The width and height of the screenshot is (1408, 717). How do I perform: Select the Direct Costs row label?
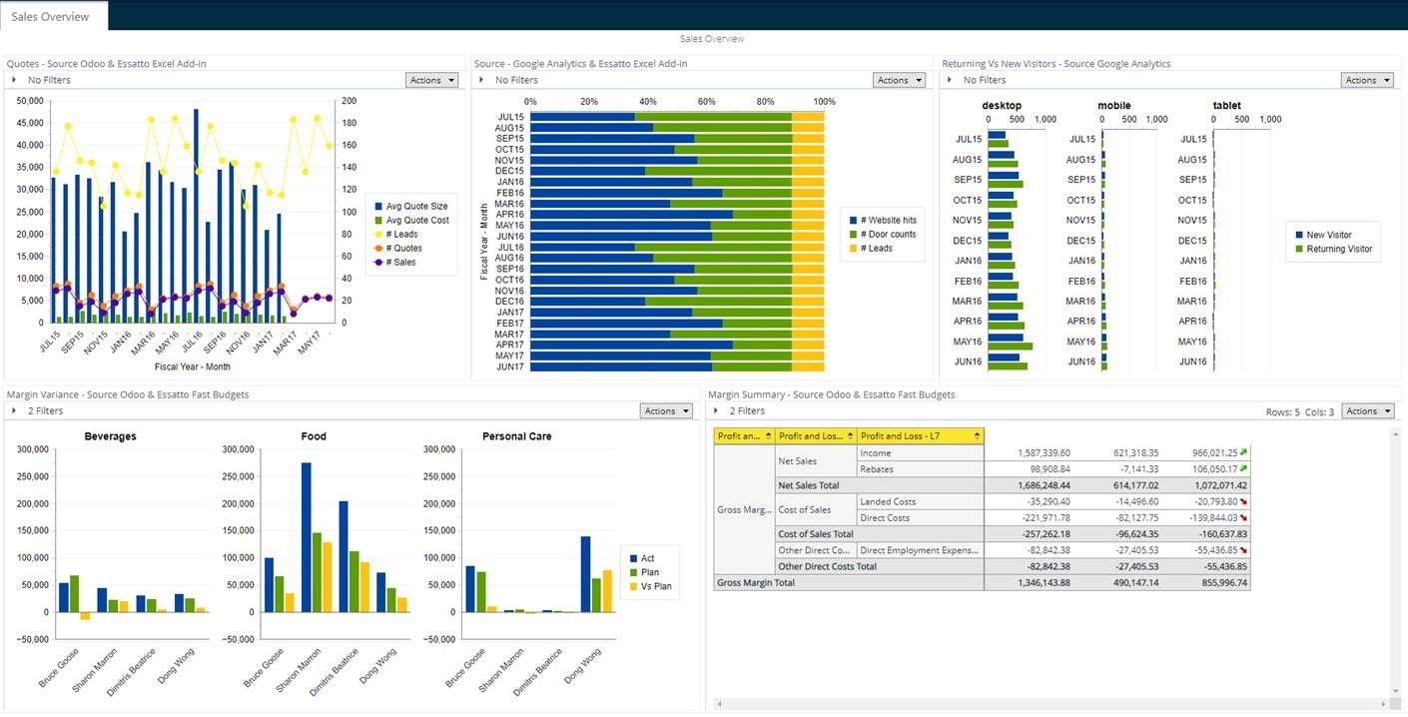pyautogui.click(x=921, y=518)
